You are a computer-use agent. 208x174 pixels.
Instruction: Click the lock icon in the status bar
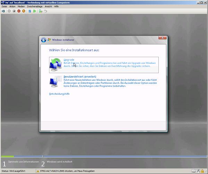[x=202, y=171]
